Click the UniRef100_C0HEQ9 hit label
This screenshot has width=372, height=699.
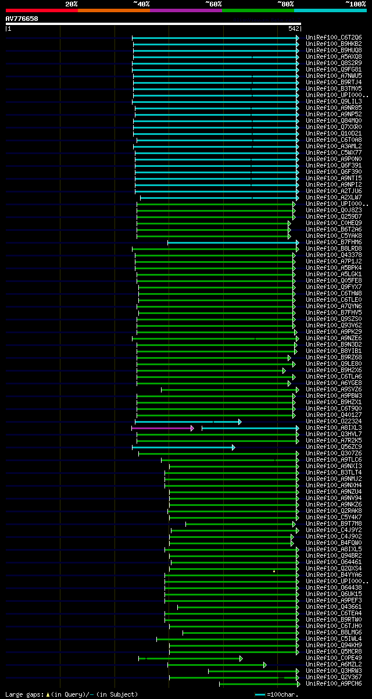pyautogui.click(x=334, y=223)
